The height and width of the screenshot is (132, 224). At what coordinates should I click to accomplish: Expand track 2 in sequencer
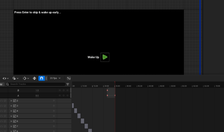click(x=11, y=101)
